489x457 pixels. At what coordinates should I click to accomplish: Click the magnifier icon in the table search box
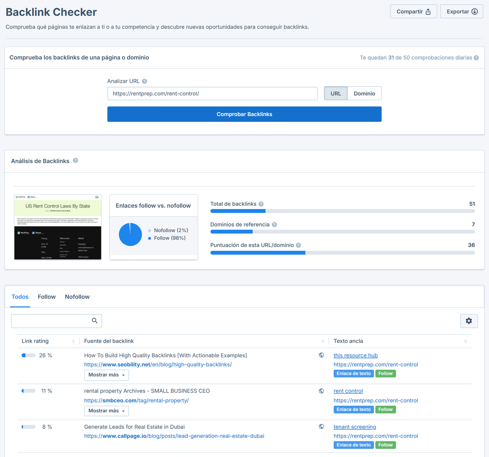(95, 321)
